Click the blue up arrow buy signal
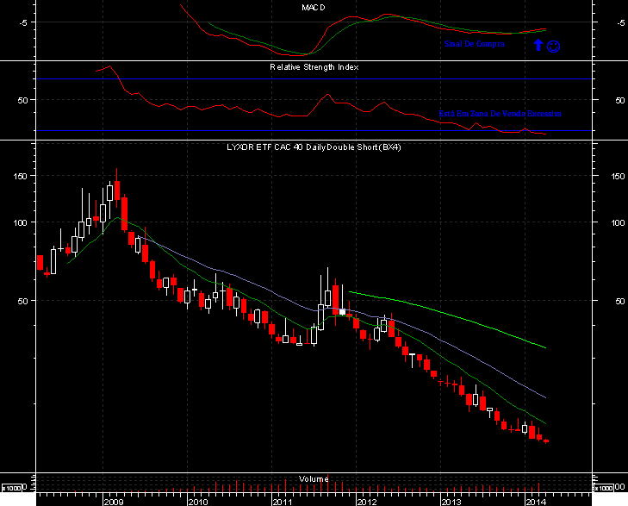This screenshot has height=506, width=628. (538, 45)
